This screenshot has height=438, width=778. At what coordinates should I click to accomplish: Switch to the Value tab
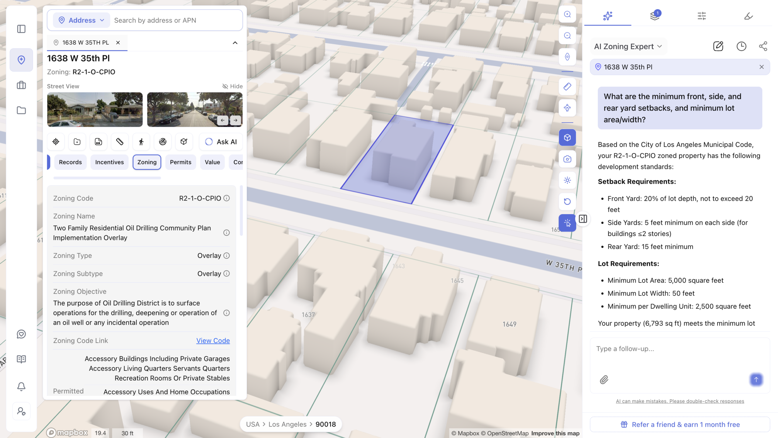[212, 162]
